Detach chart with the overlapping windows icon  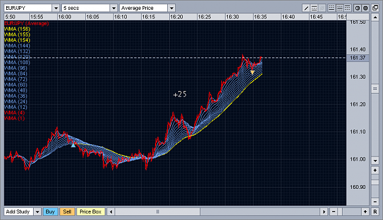tap(375, 8)
